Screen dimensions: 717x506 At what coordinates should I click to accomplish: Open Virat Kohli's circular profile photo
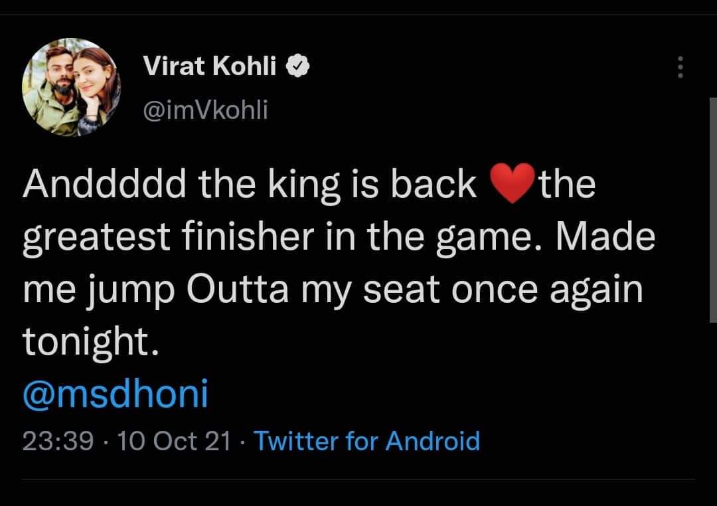(71, 87)
